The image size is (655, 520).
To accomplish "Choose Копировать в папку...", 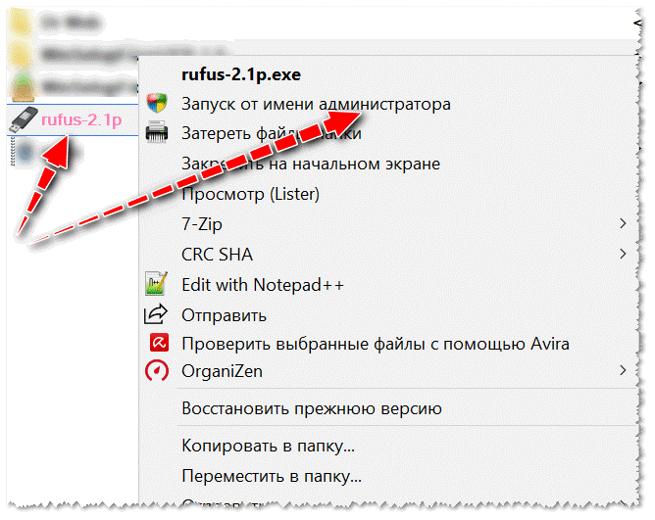I will [x=269, y=446].
